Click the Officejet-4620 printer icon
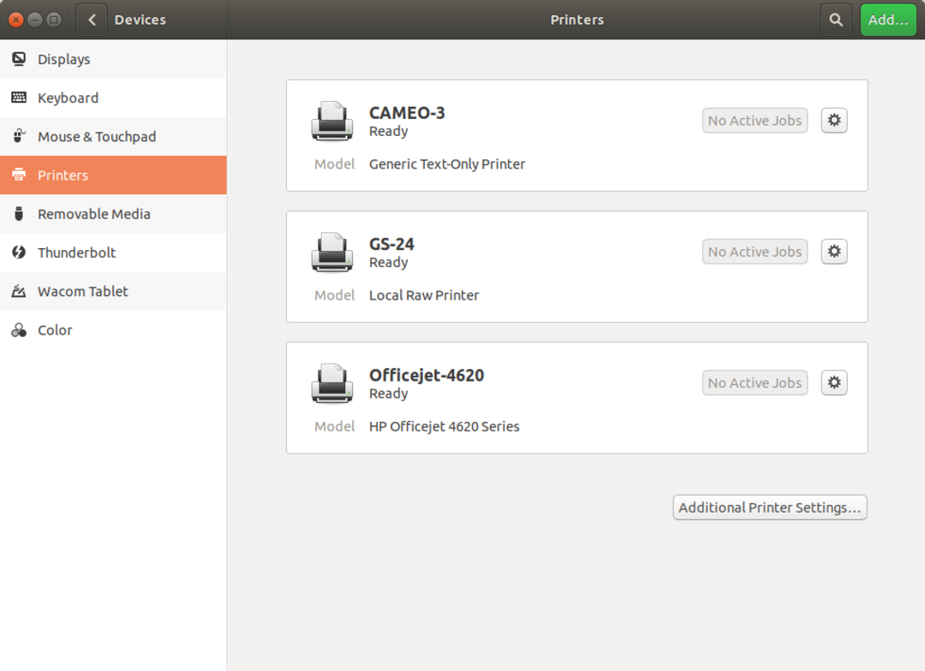The height and width of the screenshot is (671, 925). click(x=331, y=383)
